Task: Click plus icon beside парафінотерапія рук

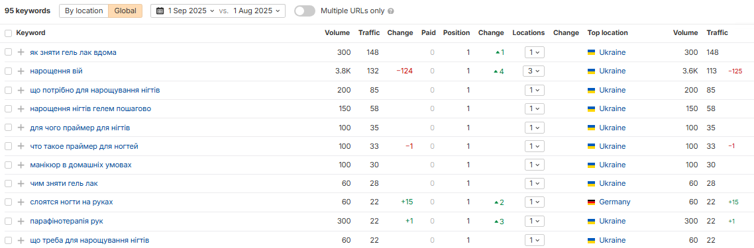Action: [x=21, y=221]
